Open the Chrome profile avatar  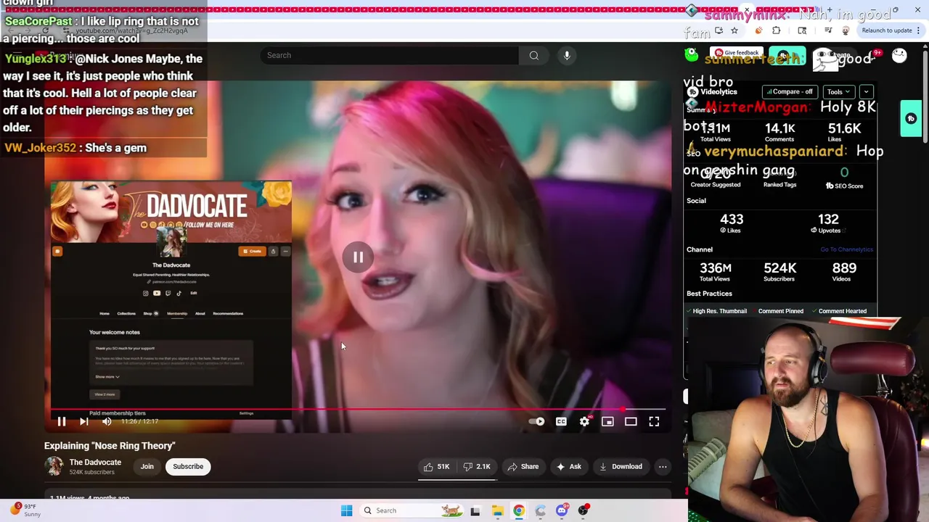pos(846,30)
